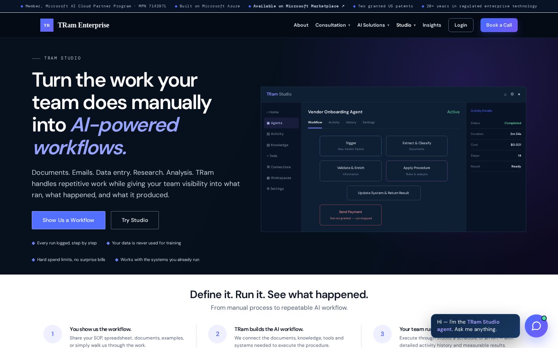Click search icon in TRam Studio header
The image size is (558, 348).
505,94
